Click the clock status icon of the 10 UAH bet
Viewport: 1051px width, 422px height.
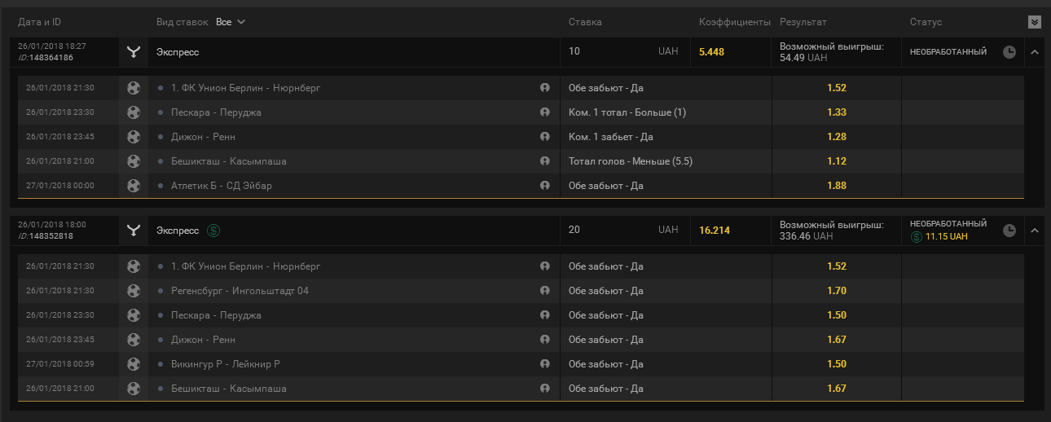(x=1009, y=52)
